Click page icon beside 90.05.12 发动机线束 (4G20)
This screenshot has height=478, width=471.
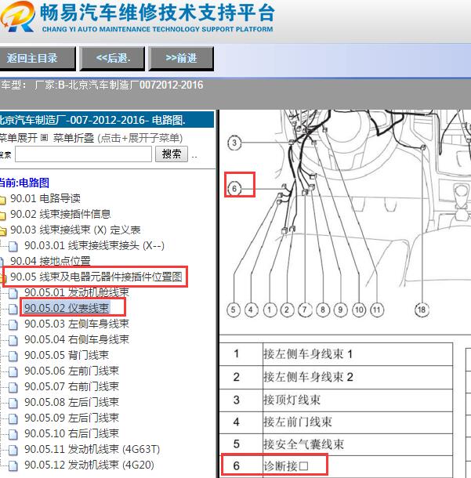13,465
